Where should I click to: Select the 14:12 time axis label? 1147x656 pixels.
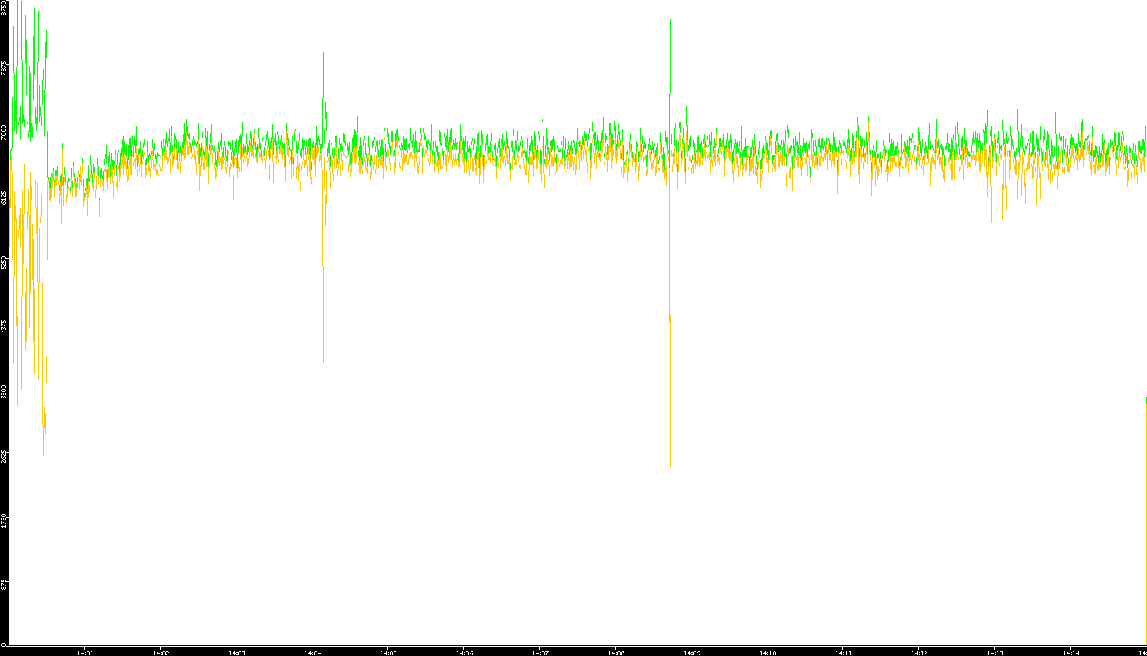point(919,653)
